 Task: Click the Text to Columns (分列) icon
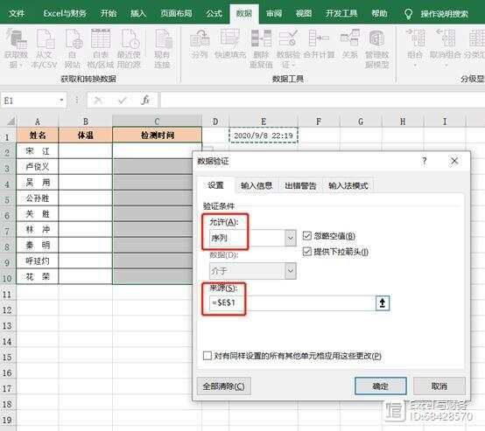(x=200, y=45)
